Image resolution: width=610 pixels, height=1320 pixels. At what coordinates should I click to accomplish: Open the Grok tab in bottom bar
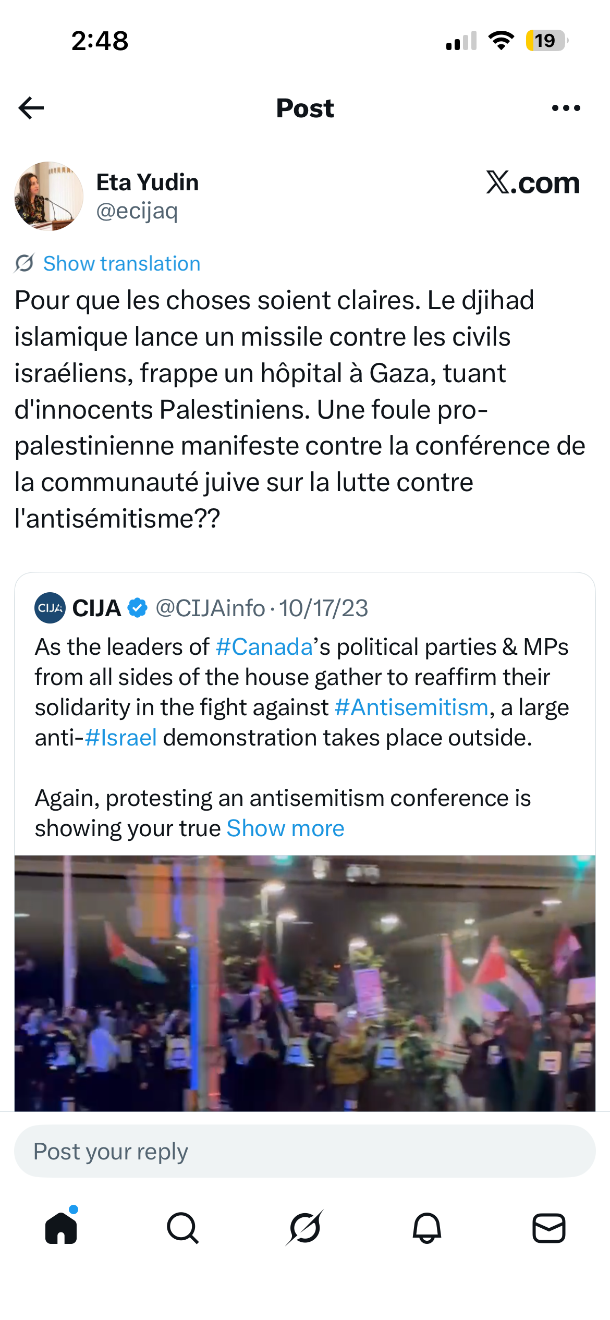[305, 1228]
